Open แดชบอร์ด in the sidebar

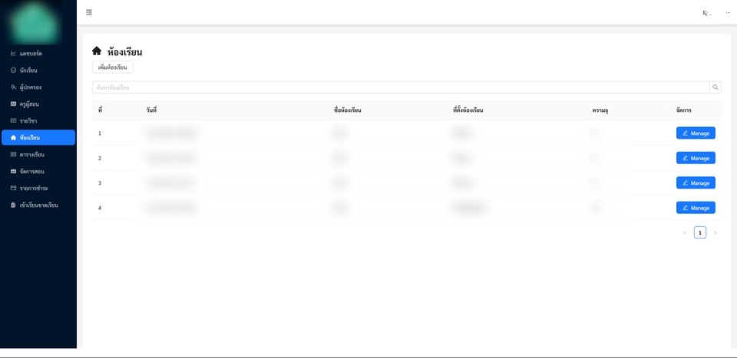(38, 54)
